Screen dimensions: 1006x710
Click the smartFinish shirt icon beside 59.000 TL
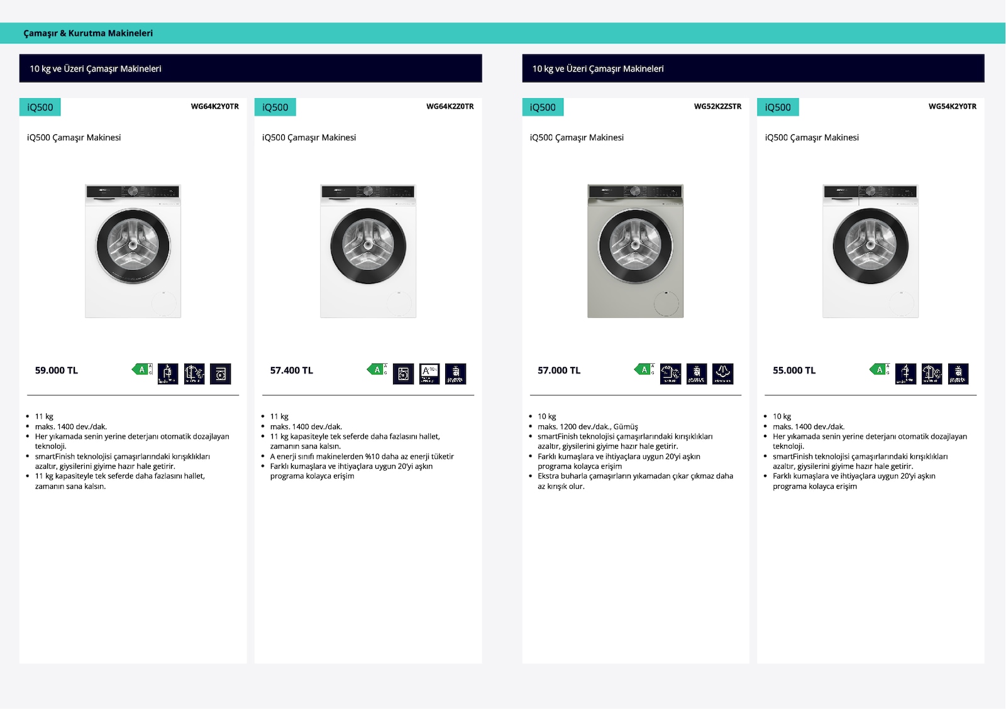coord(194,374)
